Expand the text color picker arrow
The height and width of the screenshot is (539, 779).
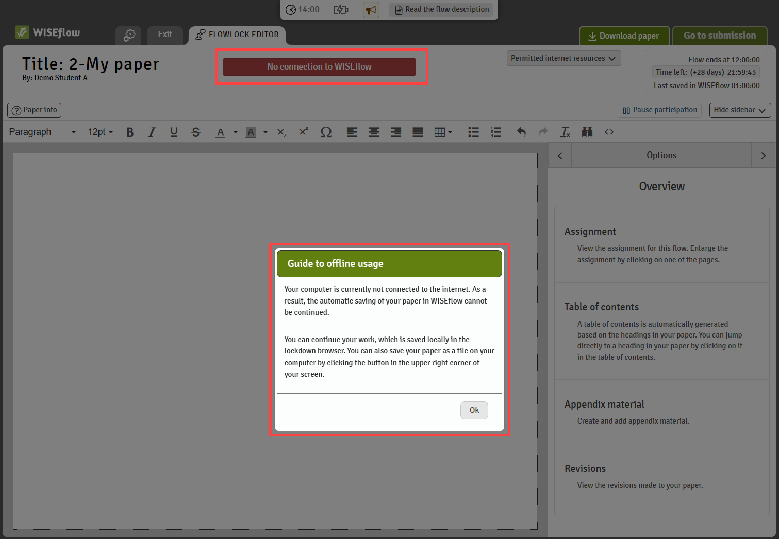point(235,132)
